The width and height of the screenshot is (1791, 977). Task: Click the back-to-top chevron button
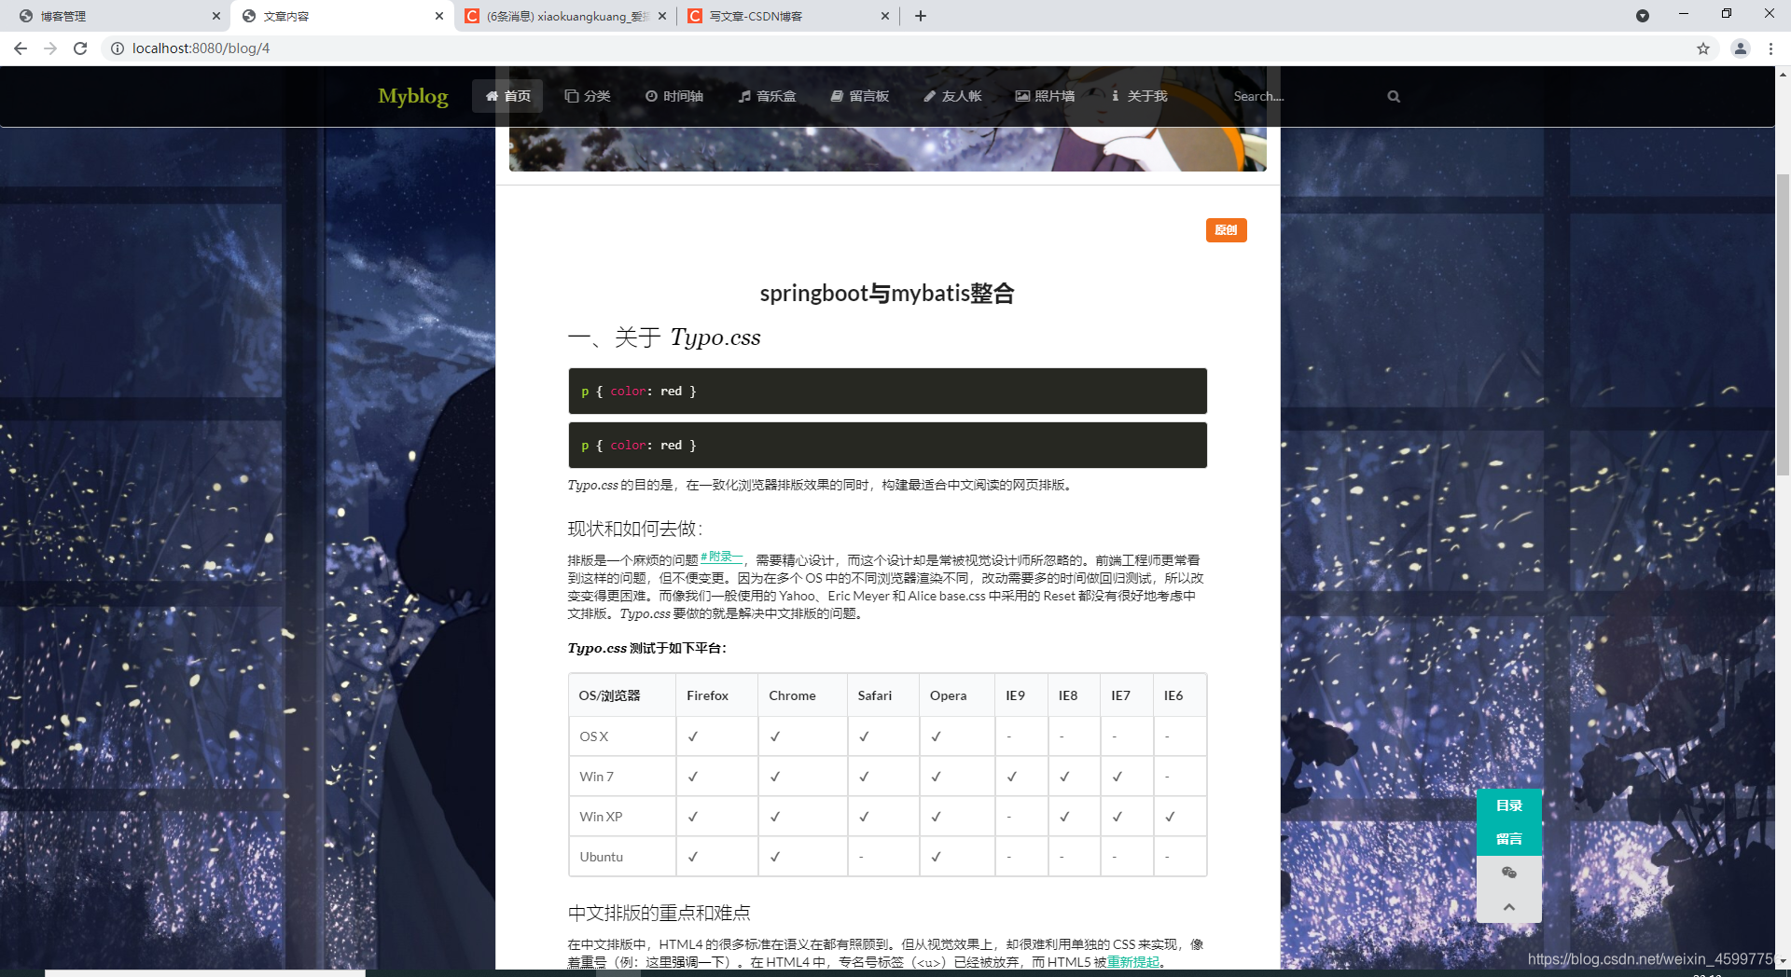point(1509,906)
